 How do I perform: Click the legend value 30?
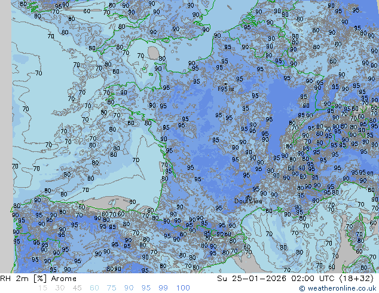(x=60, y=288)
